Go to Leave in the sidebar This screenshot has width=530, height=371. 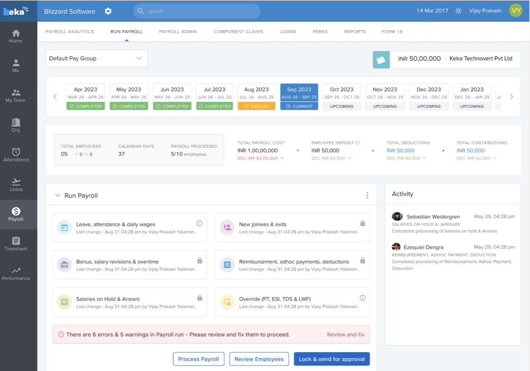point(16,185)
